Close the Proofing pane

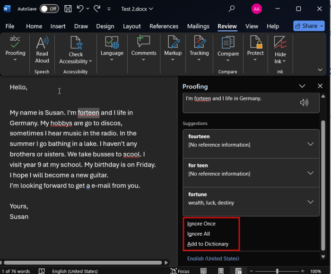tap(320, 86)
